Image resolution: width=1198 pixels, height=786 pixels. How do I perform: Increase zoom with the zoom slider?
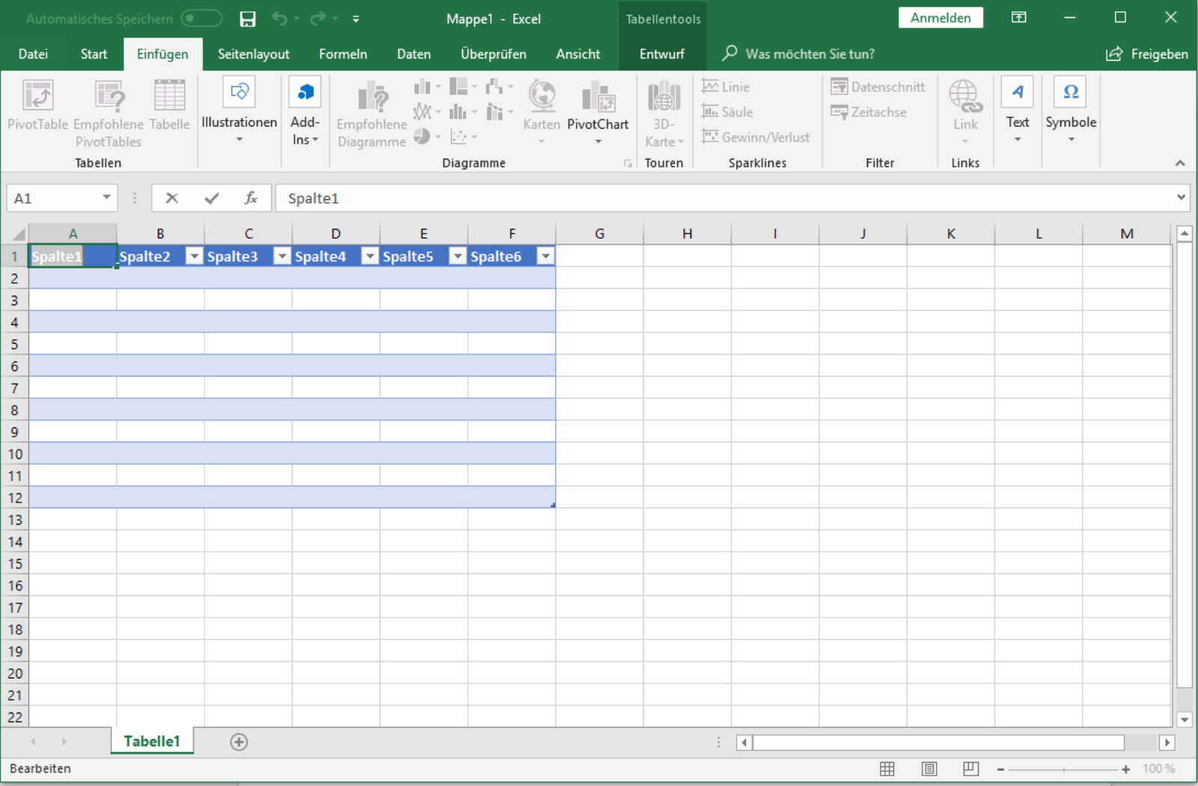pyautogui.click(x=1125, y=768)
